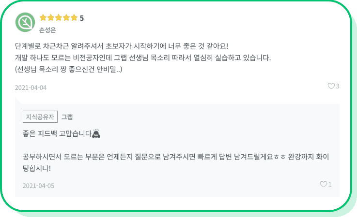
Task: Open instructor 그랩's name link
Action: coord(67,117)
